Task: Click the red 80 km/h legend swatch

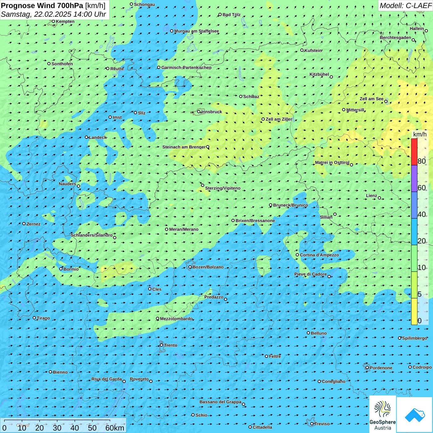Action: click(414, 152)
